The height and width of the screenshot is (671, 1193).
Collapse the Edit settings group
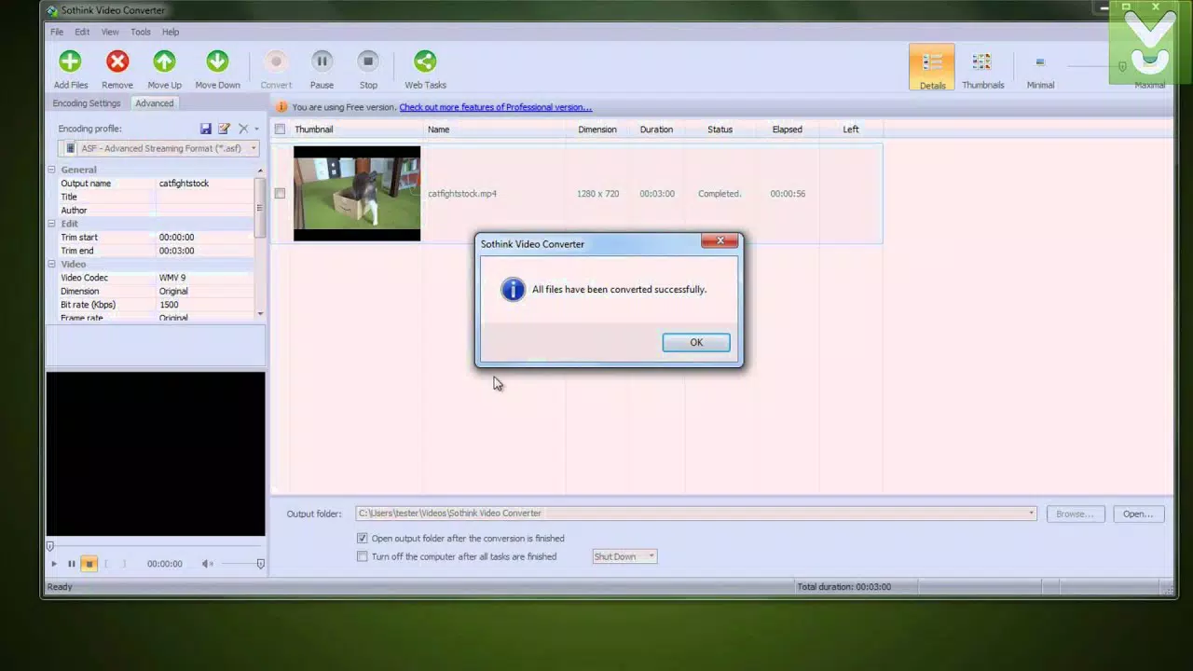point(53,224)
